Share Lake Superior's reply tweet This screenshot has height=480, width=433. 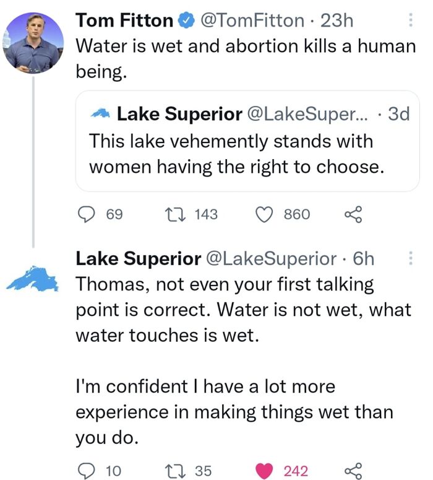tap(351, 471)
